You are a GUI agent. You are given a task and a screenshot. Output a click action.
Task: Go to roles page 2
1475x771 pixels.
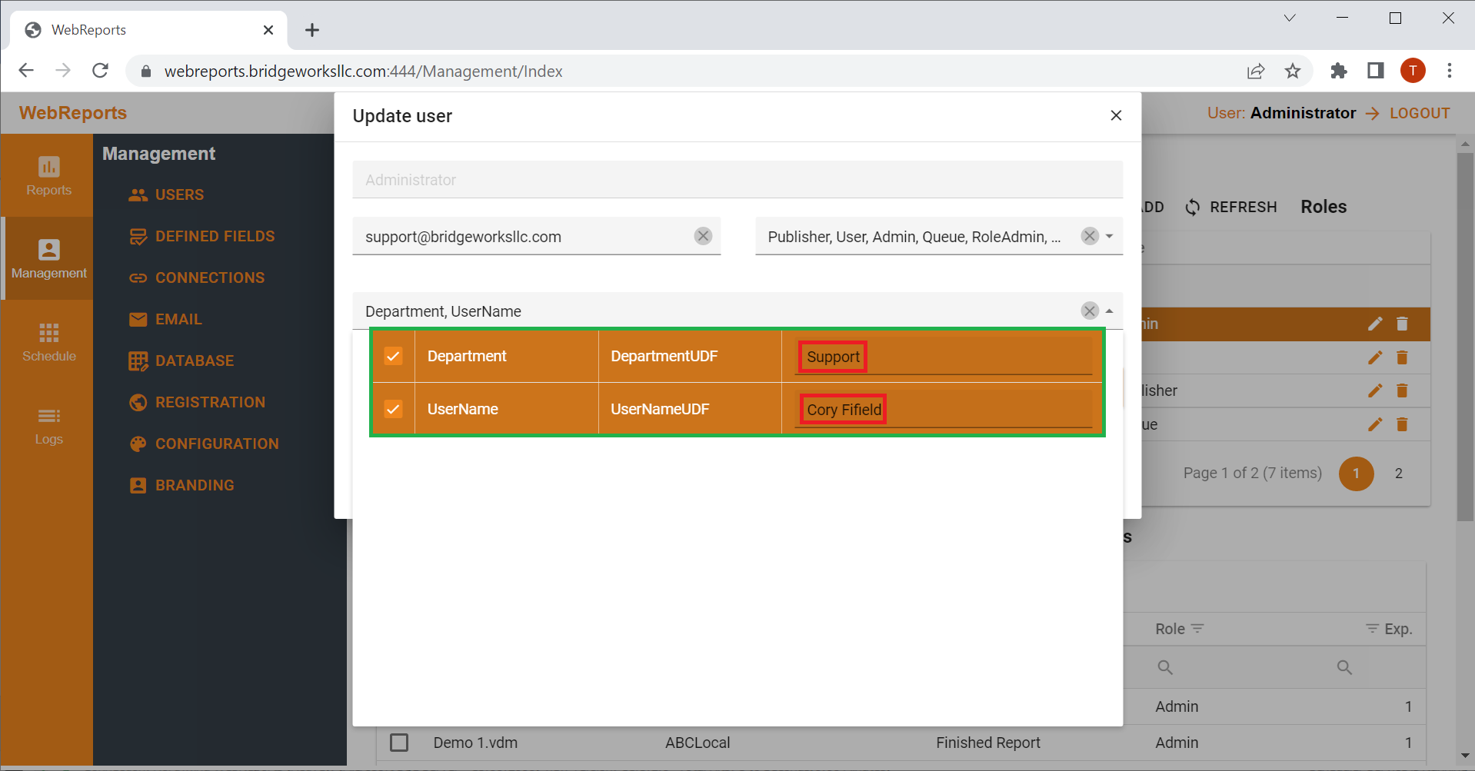click(1399, 474)
